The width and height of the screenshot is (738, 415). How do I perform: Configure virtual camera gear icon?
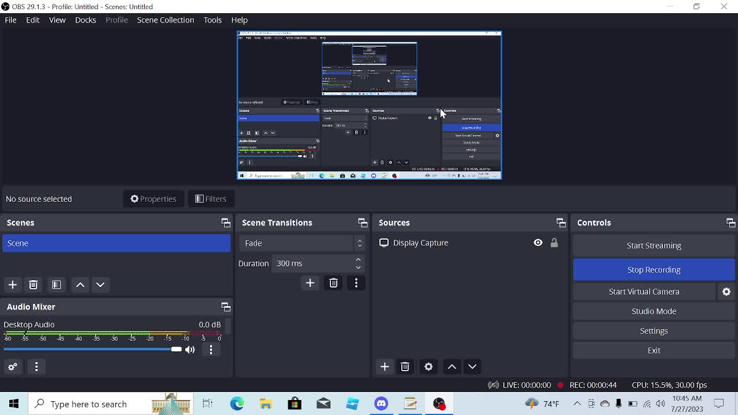point(726,292)
